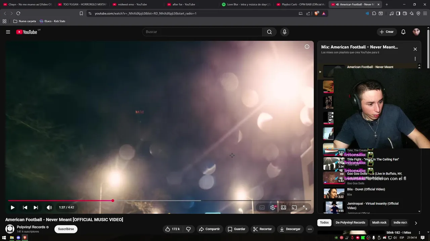The height and width of the screenshot is (241, 430).
Task: Open 0Laco - Kick Stats bookmark
Action: pos(52,21)
